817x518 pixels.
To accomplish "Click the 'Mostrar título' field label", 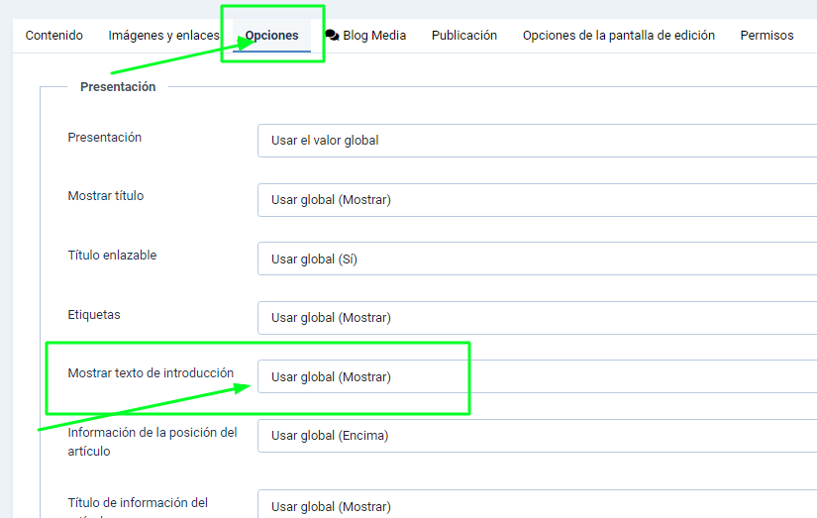I will 106,196.
